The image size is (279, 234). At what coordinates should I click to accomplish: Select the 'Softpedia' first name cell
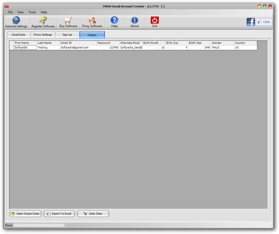tap(25, 48)
